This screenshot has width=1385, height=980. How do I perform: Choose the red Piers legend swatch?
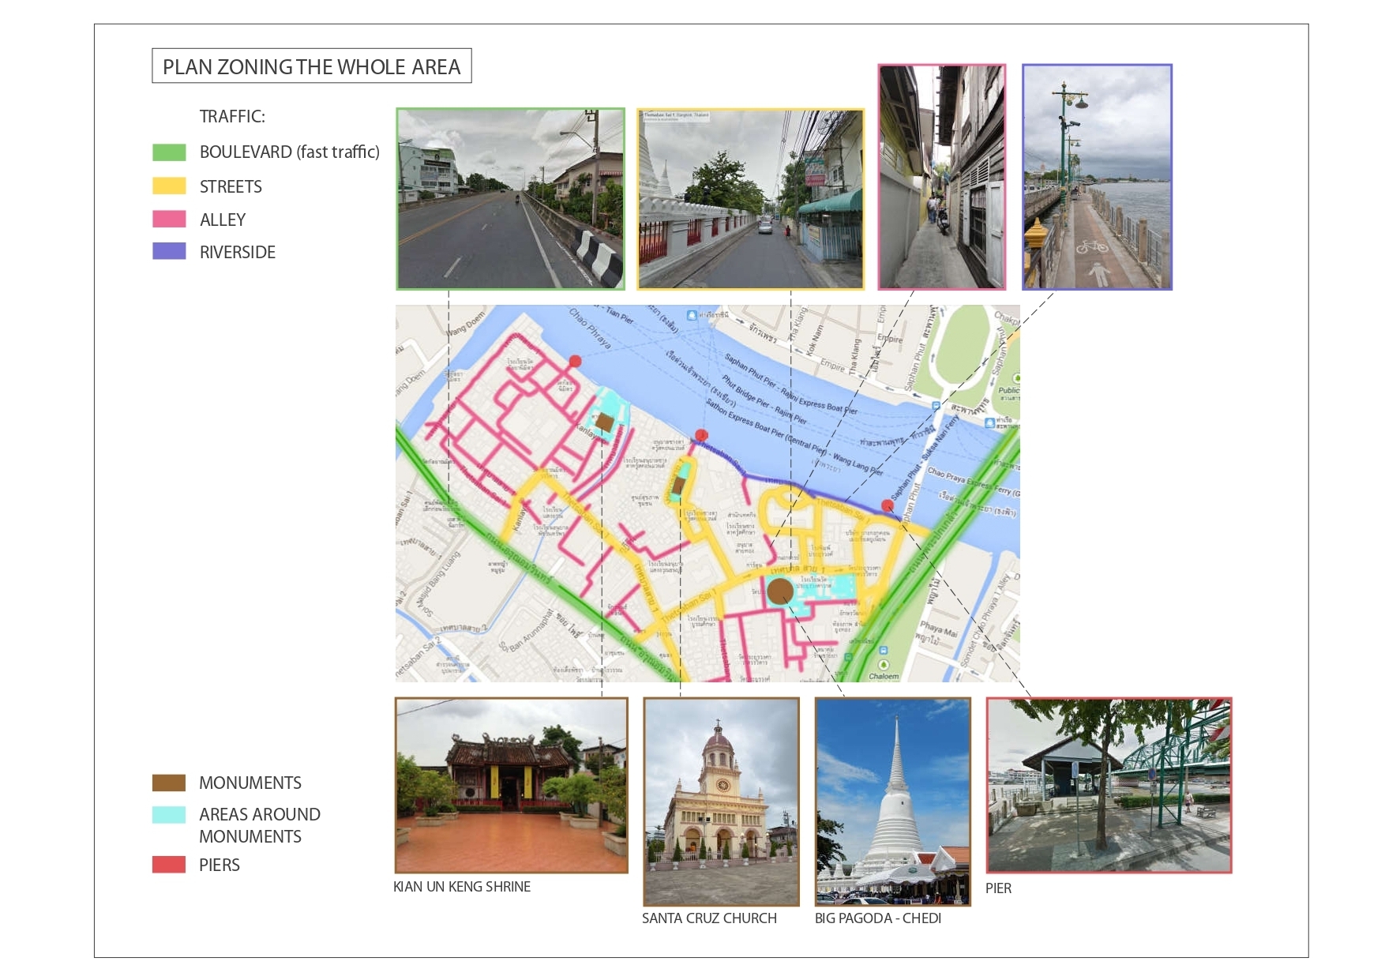click(x=169, y=865)
